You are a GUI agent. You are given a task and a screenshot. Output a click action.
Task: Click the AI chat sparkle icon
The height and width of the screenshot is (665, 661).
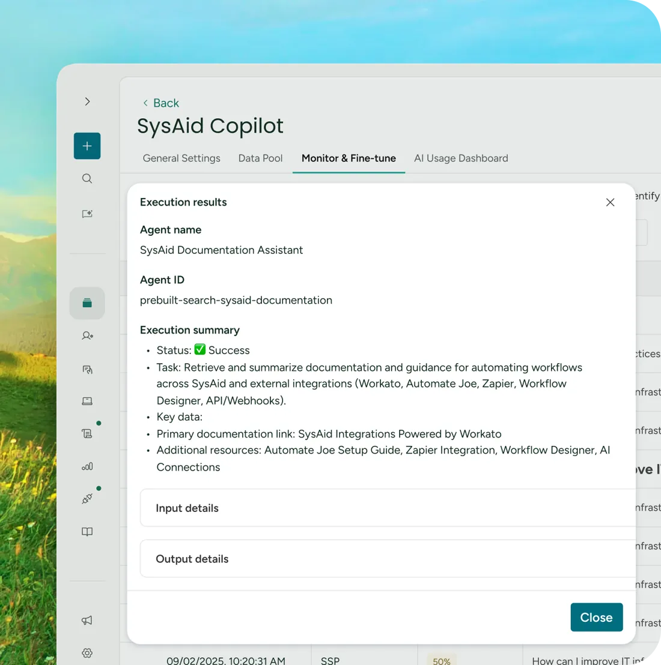click(87, 214)
